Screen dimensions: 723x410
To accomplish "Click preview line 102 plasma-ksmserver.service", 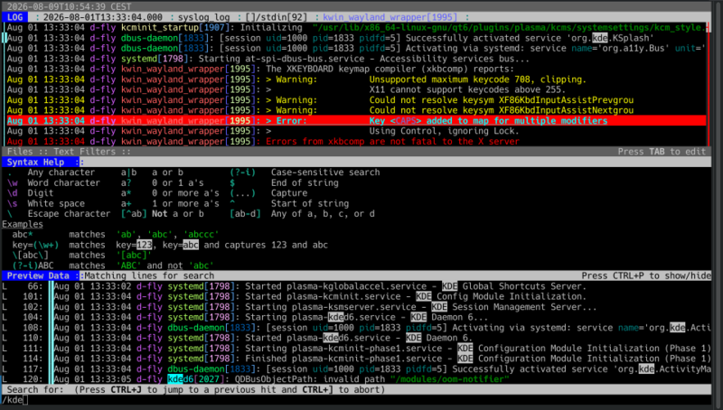I will (356, 307).
